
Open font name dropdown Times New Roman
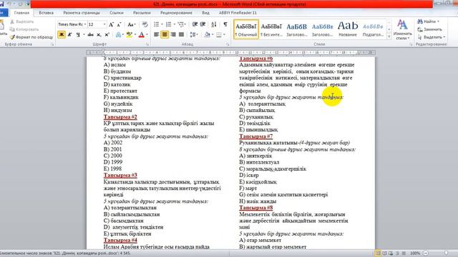coord(85,24)
